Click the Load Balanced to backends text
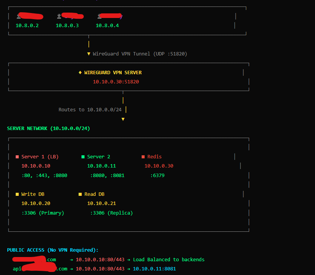This screenshot has width=315, height=275. [168, 260]
